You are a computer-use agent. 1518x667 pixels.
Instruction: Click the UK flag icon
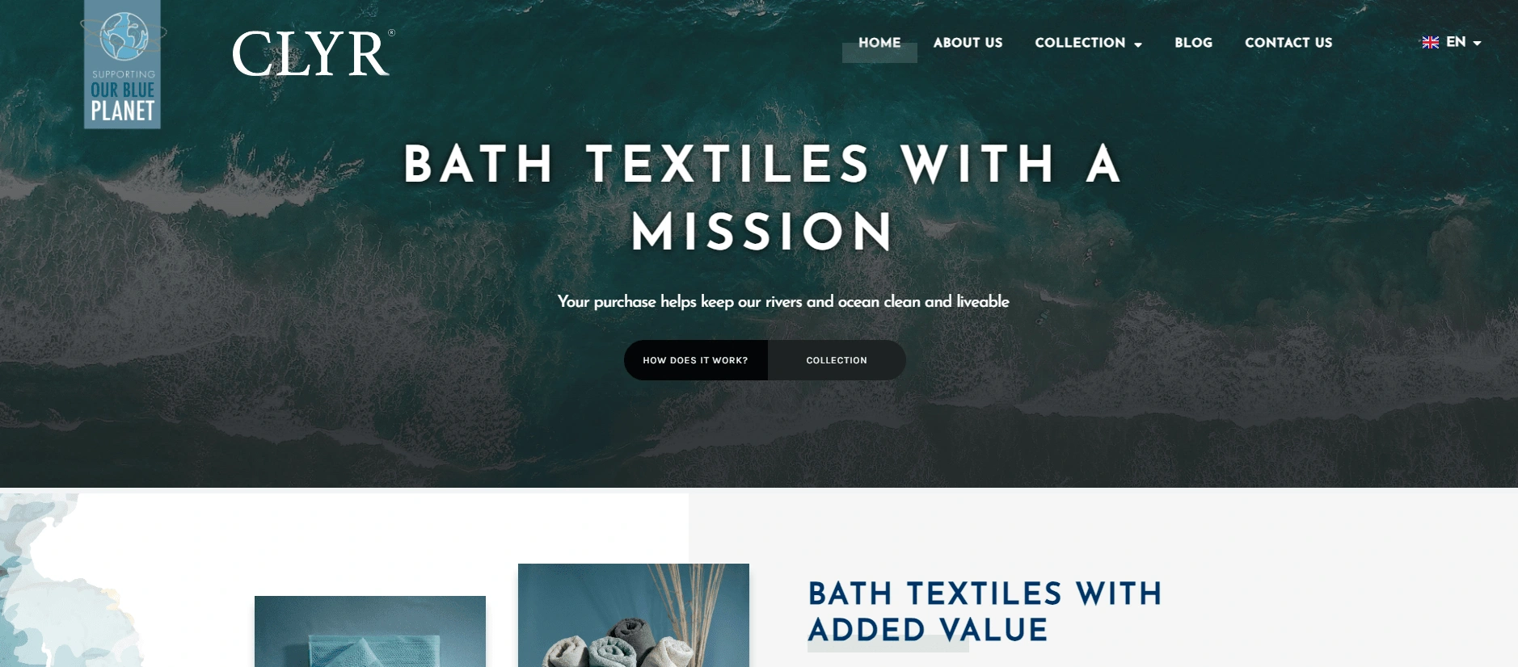(1430, 43)
